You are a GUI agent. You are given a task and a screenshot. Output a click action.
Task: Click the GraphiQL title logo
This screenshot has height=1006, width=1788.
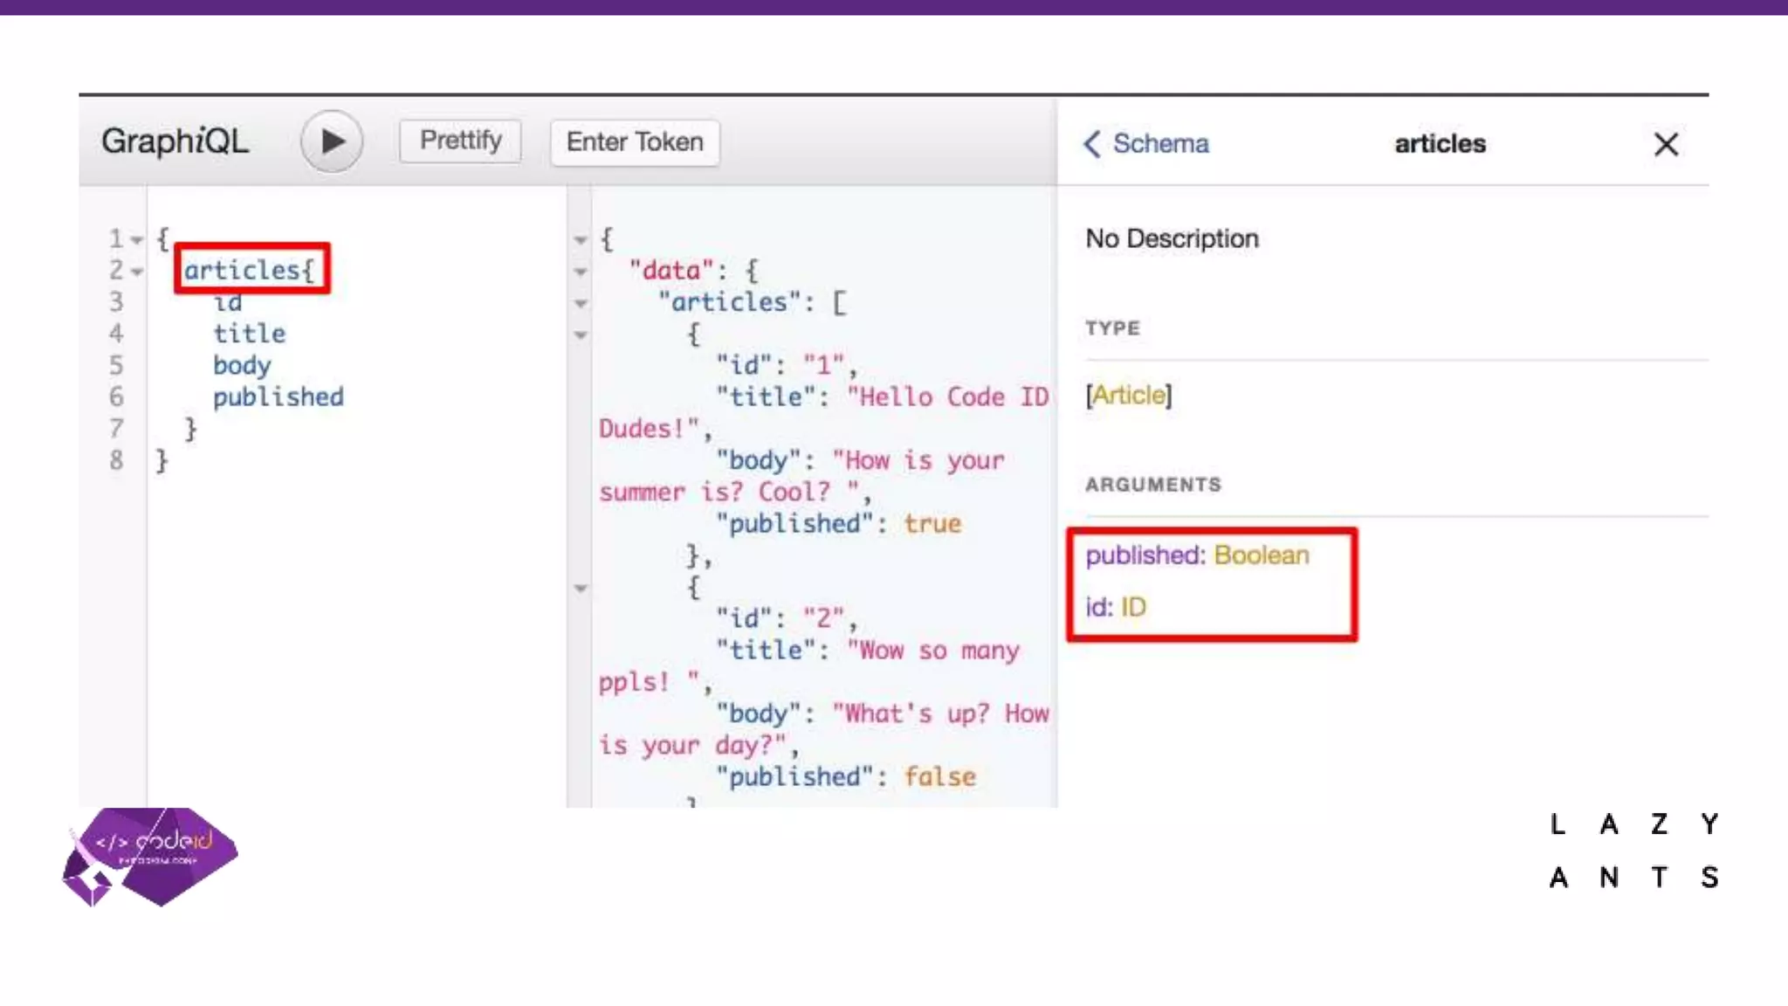[175, 141]
